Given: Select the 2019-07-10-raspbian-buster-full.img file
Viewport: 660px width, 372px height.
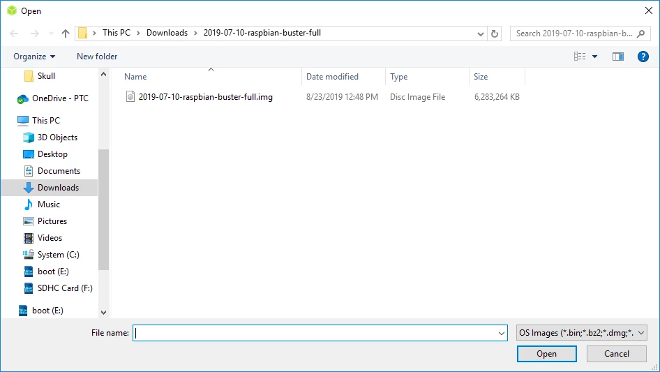Looking at the screenshot, I should [x=205, y=97].
